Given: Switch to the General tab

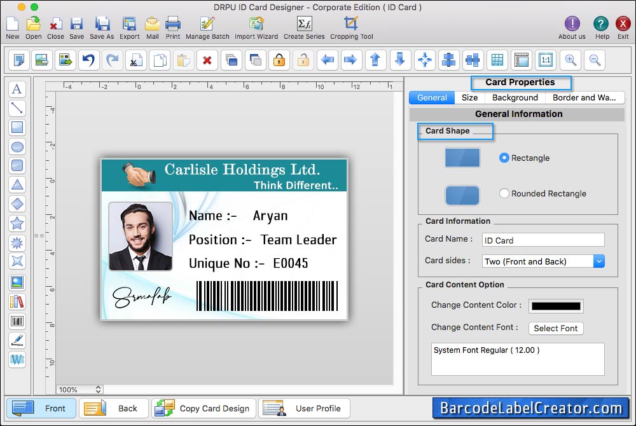Looking at the screenshot, I should (432, 98).
